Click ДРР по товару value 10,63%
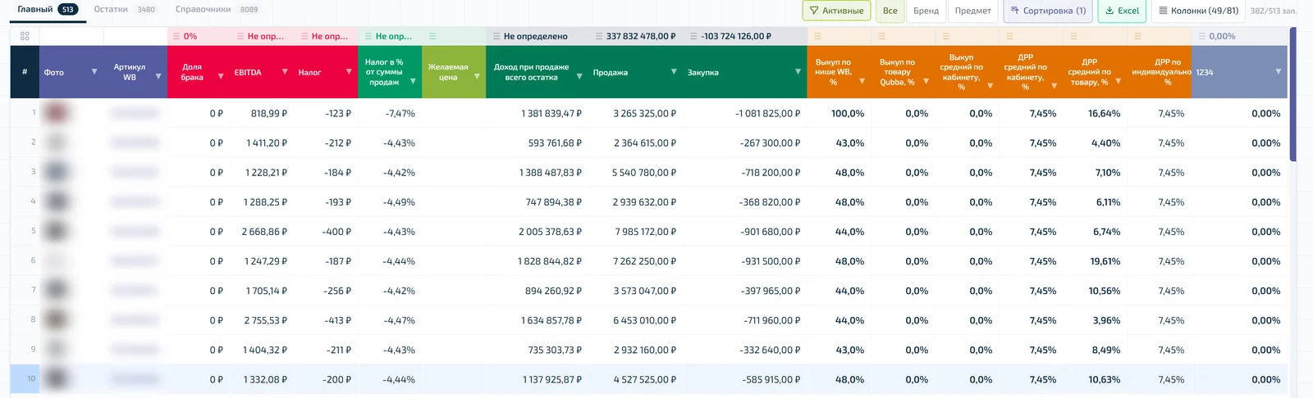This screenshot has width=1313, height=398. (1105, 379)
